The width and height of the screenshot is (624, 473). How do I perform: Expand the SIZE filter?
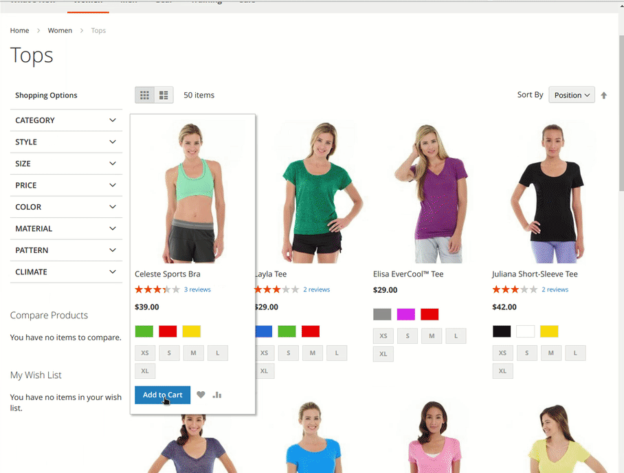(x=66, y=164)
